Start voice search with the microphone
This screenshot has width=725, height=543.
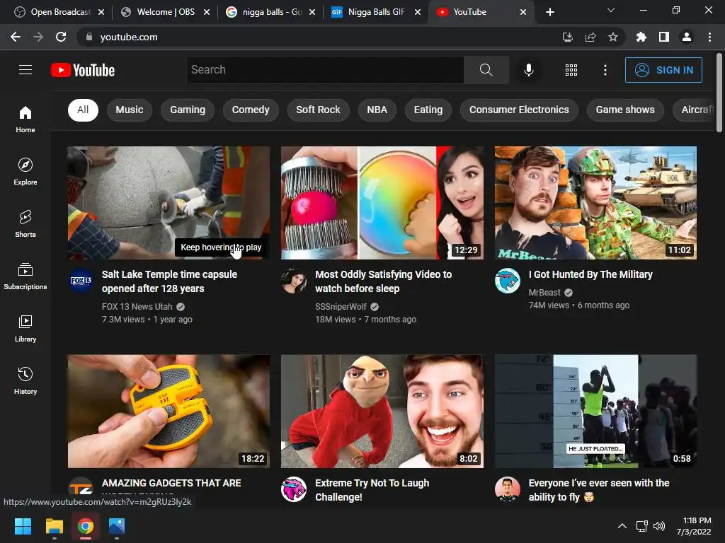click(x=528, y=70)
